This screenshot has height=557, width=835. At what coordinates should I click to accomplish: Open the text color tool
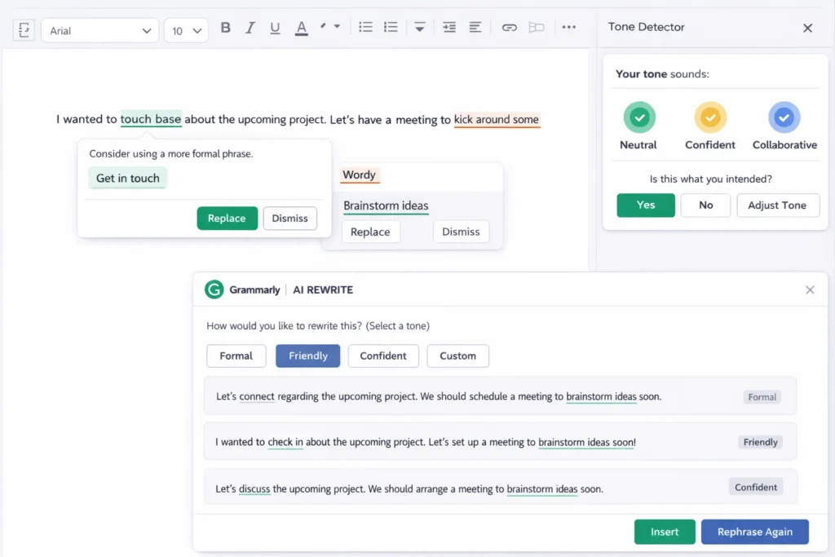coord(300,27)
